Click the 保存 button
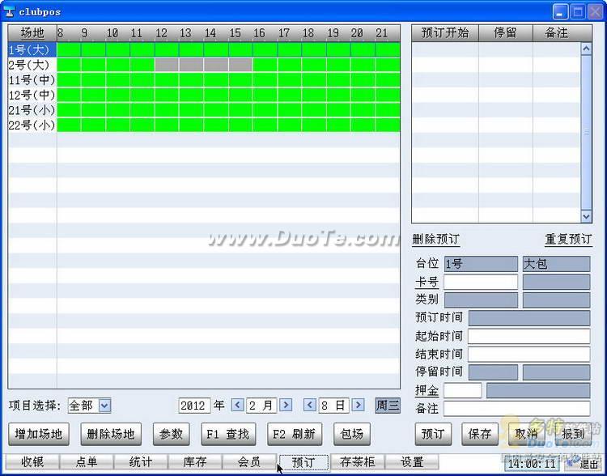Viewport: 607px width, 476px height. [x=480, y=434]
